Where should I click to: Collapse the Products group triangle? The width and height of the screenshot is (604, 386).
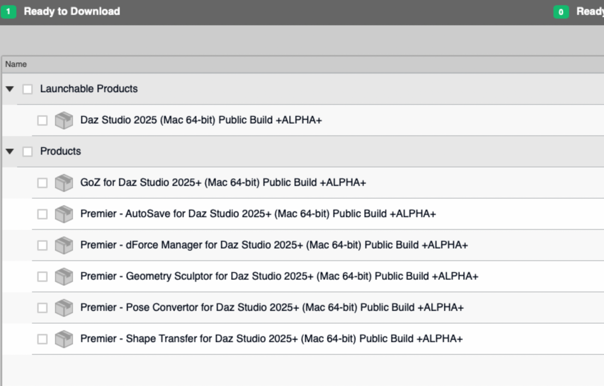tap(10, 152)
